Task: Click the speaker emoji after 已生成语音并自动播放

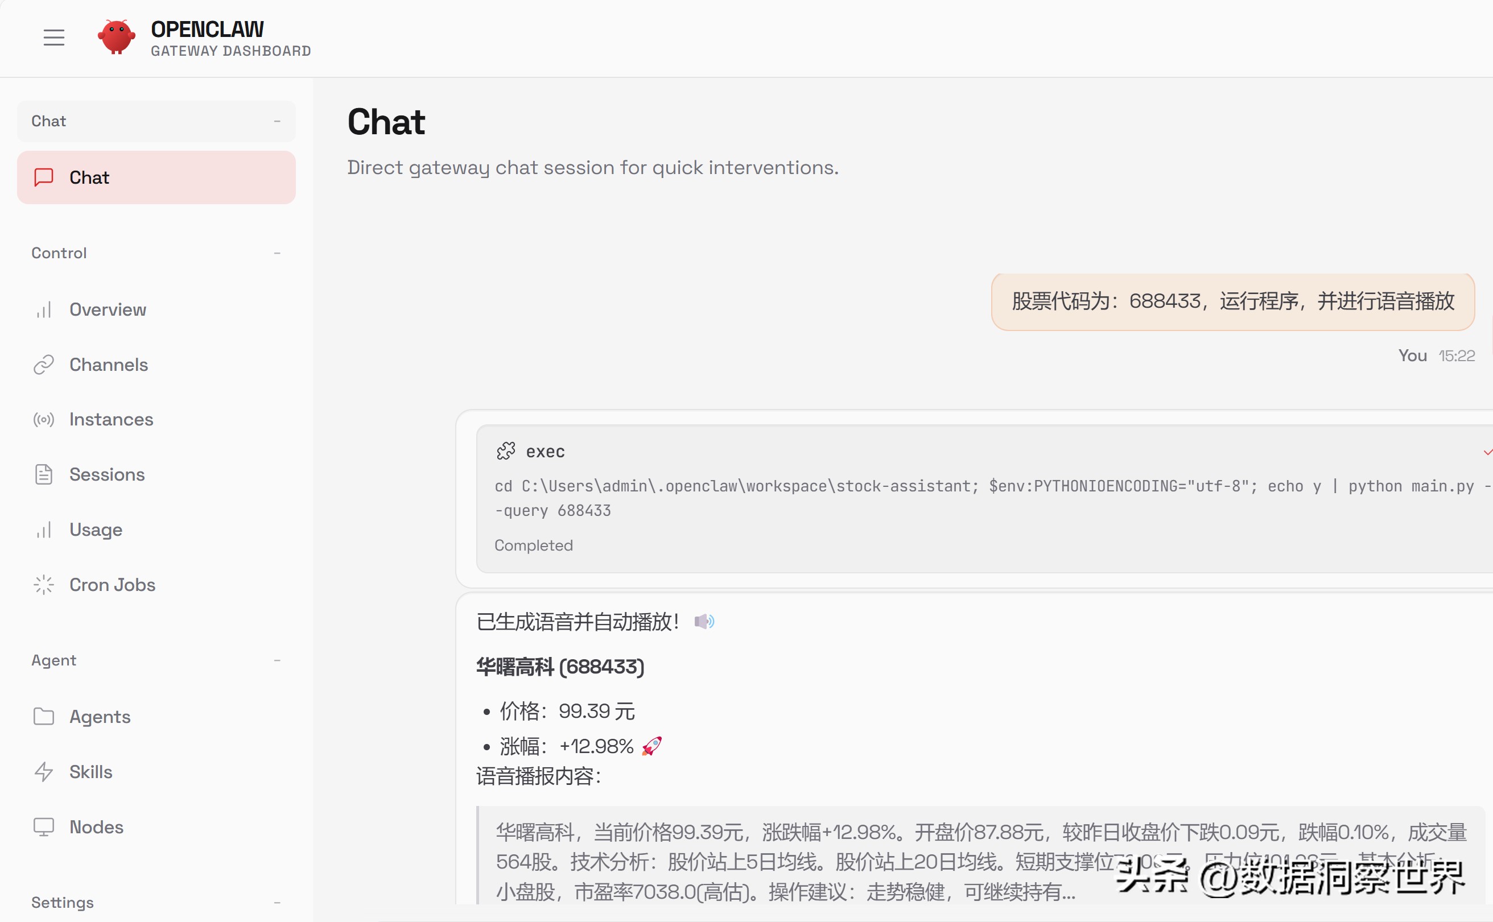Action: pos(704,622)
